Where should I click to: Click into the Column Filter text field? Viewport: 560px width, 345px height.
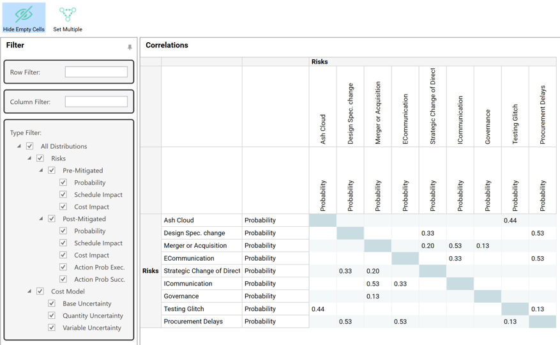pos(96,102)
